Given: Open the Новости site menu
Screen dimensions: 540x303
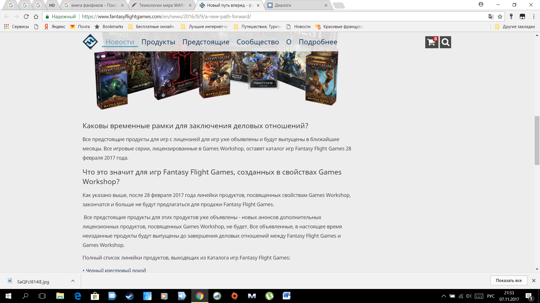Looking at the screenshot, I should [120, 42].
